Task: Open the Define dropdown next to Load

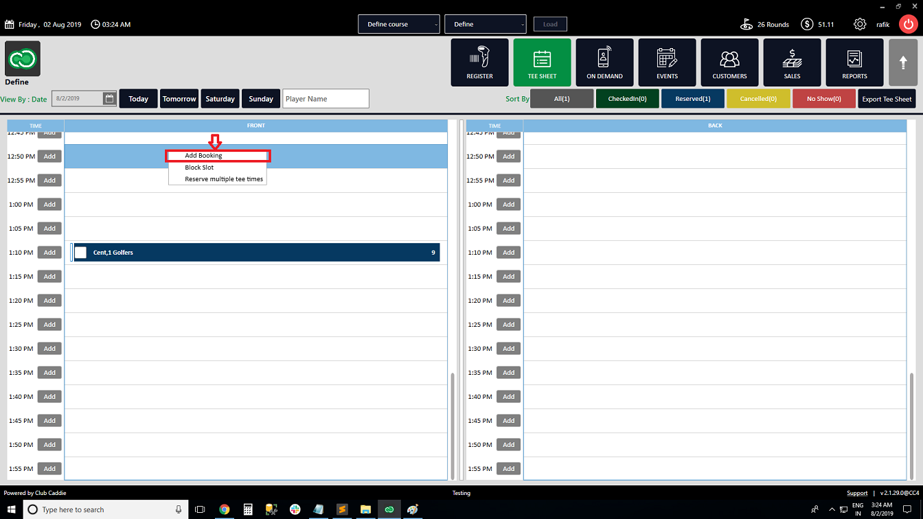Action: click(x=486, y=24)
